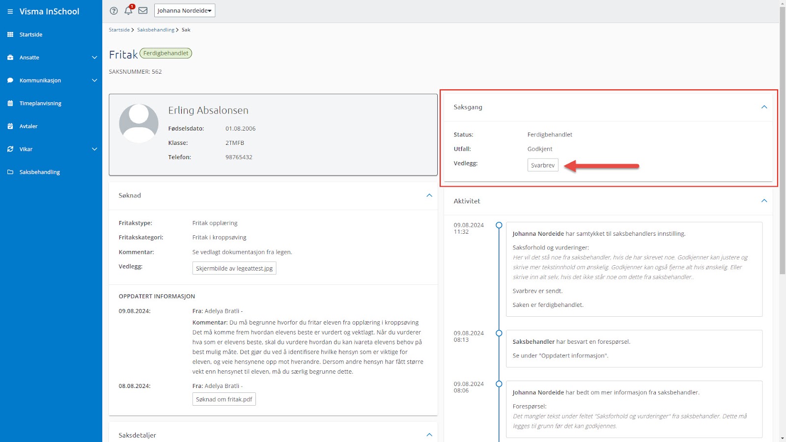Click the Avtaler calendar-check icon
This screenshot has width=786, height=442.
coord(10,126)
